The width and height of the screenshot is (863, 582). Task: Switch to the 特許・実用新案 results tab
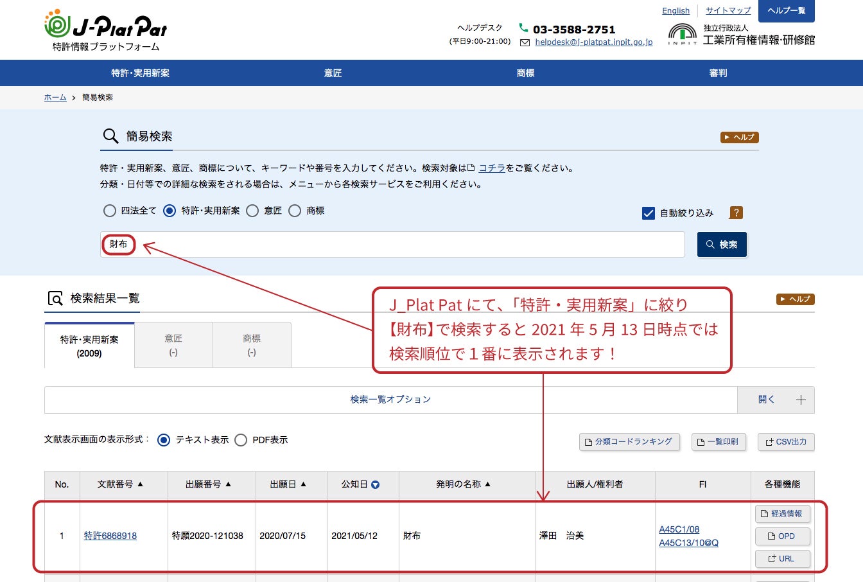click(x=89, y=346)
